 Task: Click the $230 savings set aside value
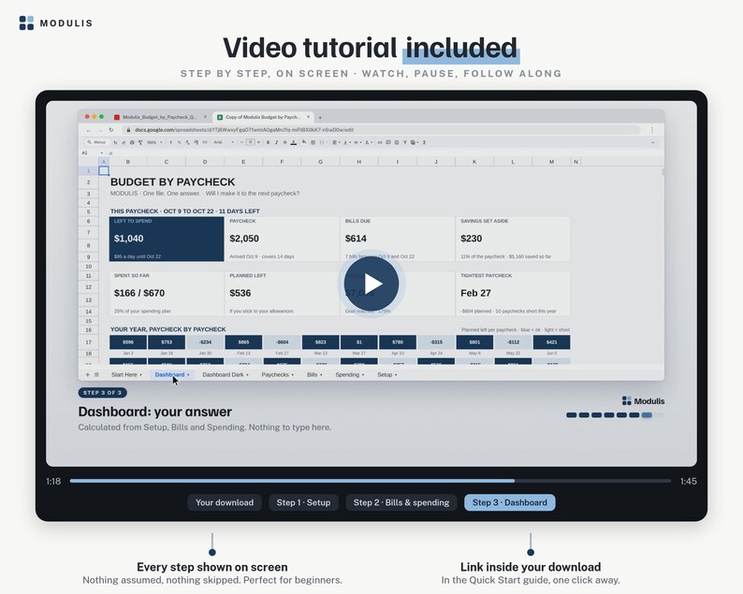pos(472,239)
